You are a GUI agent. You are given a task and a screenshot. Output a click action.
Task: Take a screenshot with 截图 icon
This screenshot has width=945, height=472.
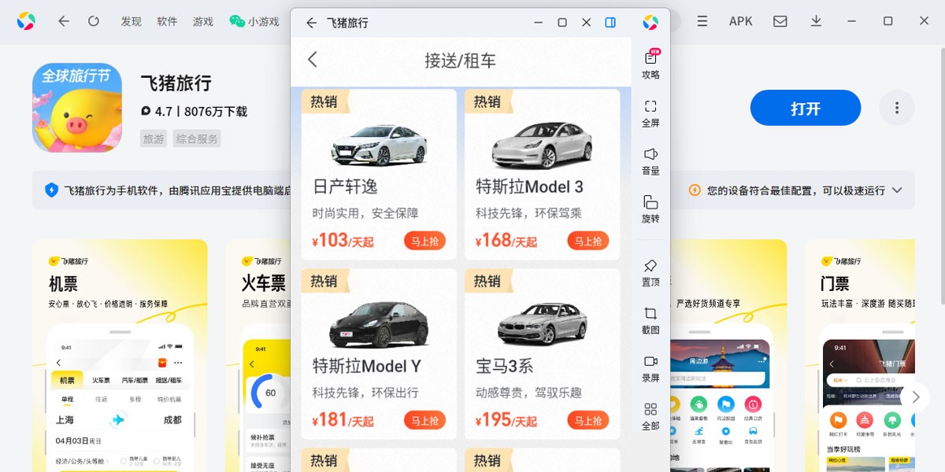(650, 319)
